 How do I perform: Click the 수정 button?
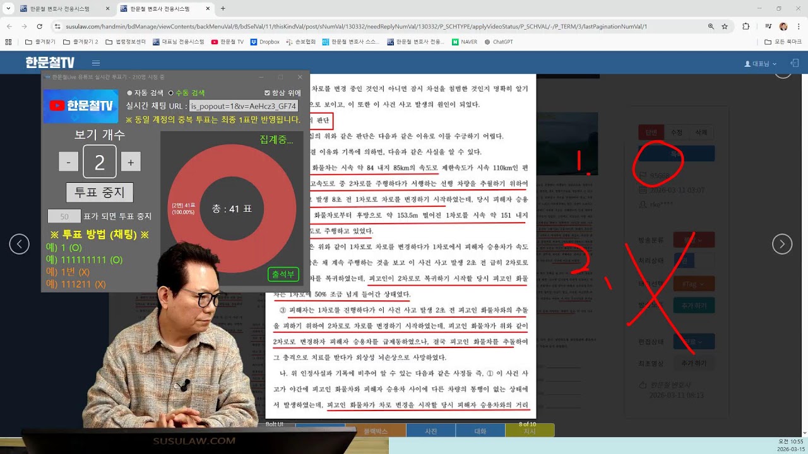(676, 132)
